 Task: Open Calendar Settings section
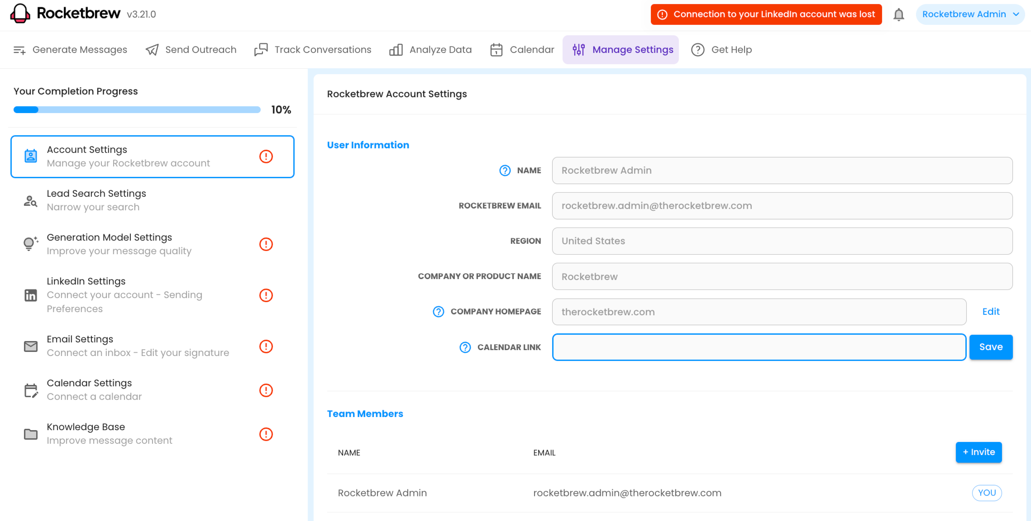[152, 390]
